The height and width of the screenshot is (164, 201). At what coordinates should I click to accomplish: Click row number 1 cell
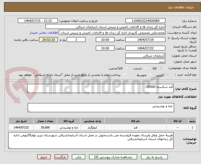192,127
